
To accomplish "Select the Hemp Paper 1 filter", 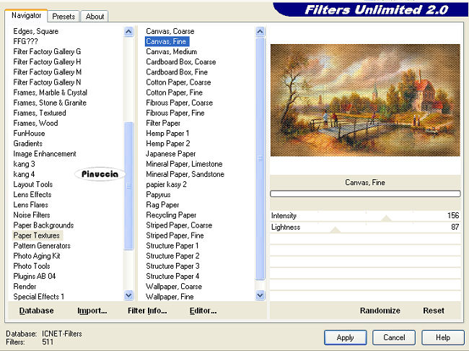I will point(167,134).
